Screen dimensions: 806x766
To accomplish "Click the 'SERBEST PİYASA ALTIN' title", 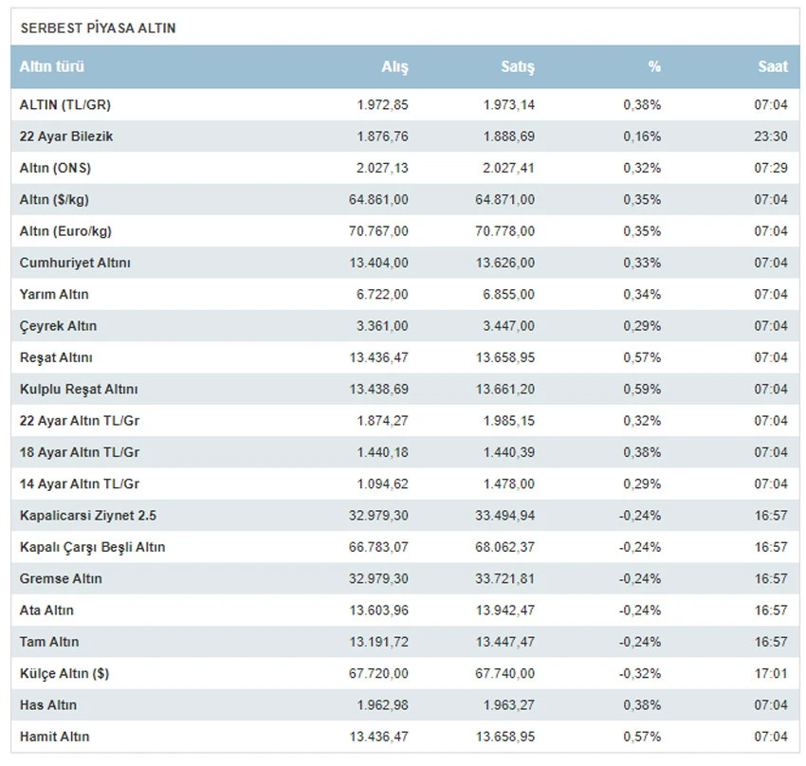I will [x=99, y=28].
